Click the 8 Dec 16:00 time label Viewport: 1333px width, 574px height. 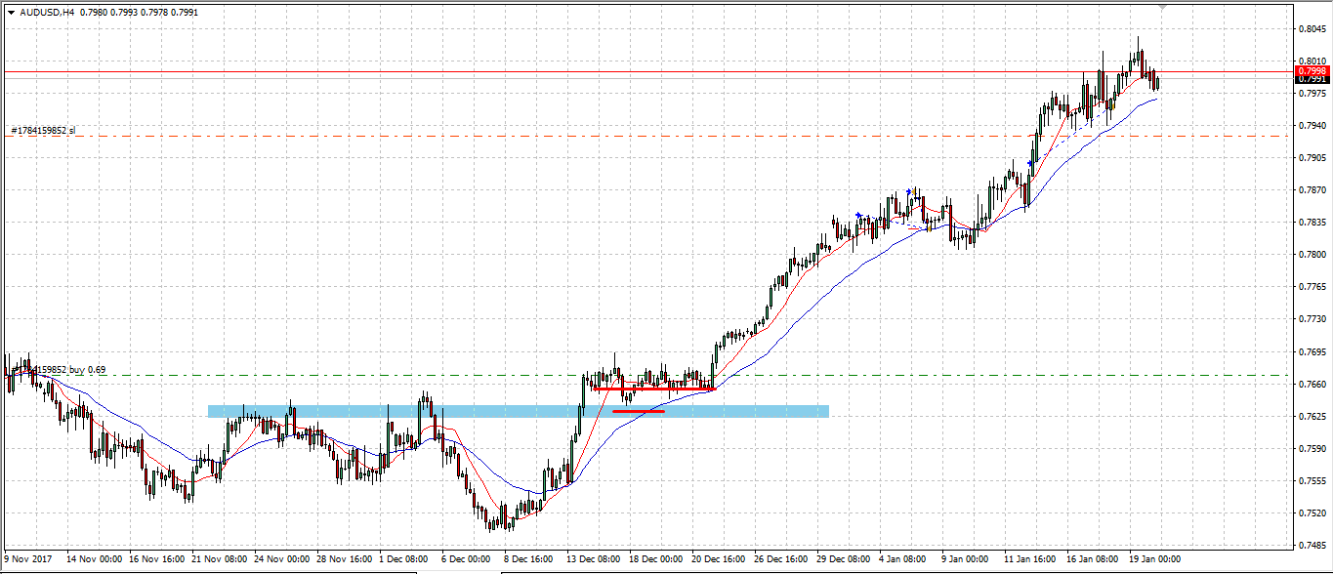click(530, 559)
